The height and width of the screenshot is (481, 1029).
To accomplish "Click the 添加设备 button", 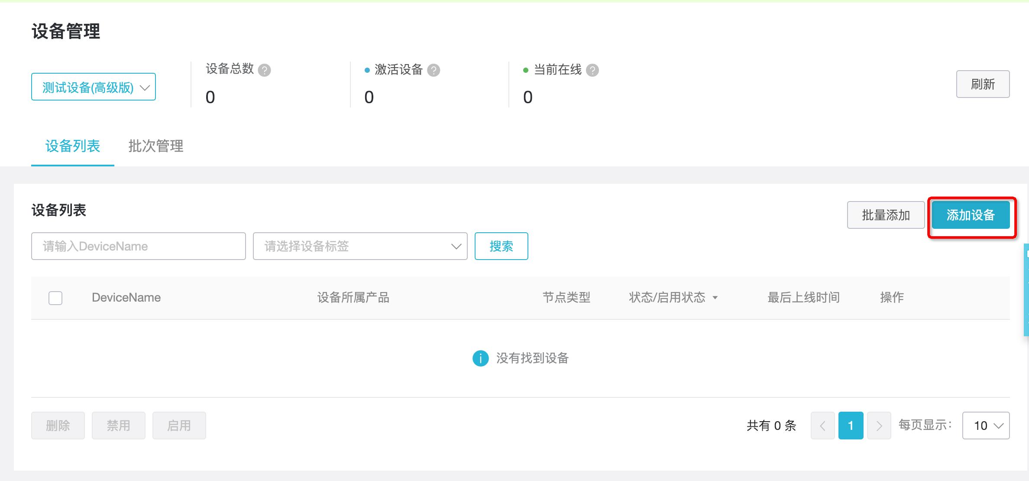I will (x=971, y=214).
